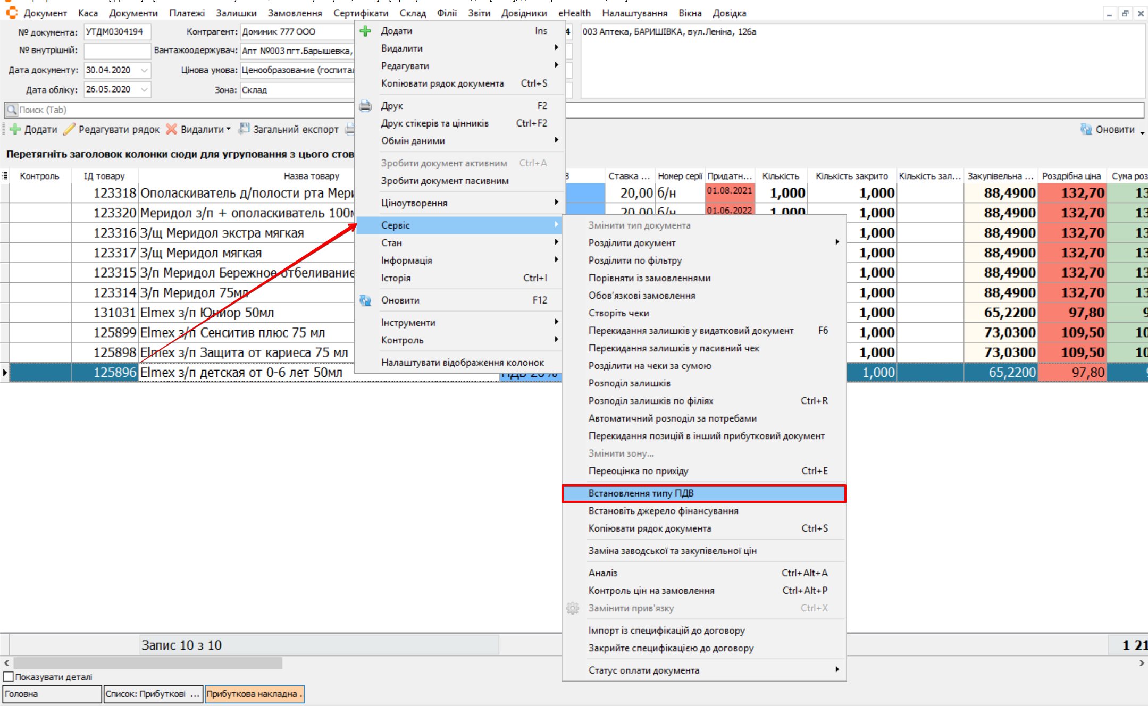
Task: Click the Оновити icon in top-right toolbar
Action: pyautogui.click(x=1086, y=129)
